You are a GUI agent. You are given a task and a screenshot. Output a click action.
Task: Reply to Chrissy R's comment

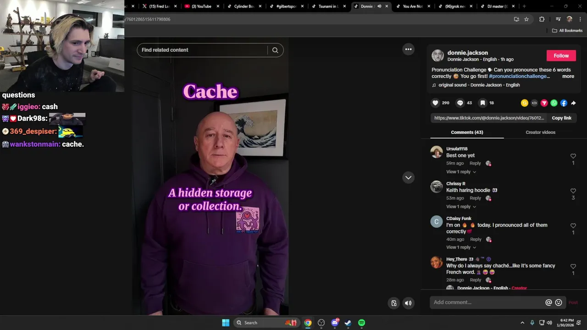coord(476,198)
